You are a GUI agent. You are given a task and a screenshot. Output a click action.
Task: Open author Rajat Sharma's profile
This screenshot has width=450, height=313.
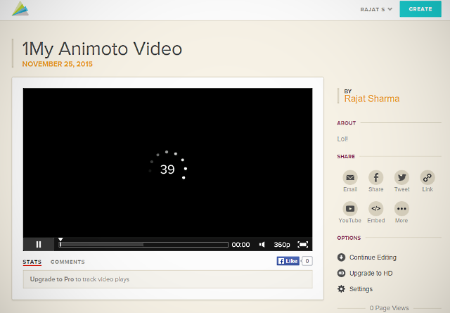pyautogui.click(x=372, y=98)
